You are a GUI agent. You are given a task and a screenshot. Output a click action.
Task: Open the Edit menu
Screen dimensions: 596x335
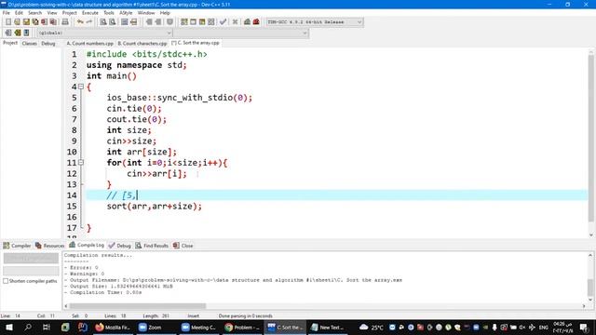pyautogui.click(x=19, y=12)
